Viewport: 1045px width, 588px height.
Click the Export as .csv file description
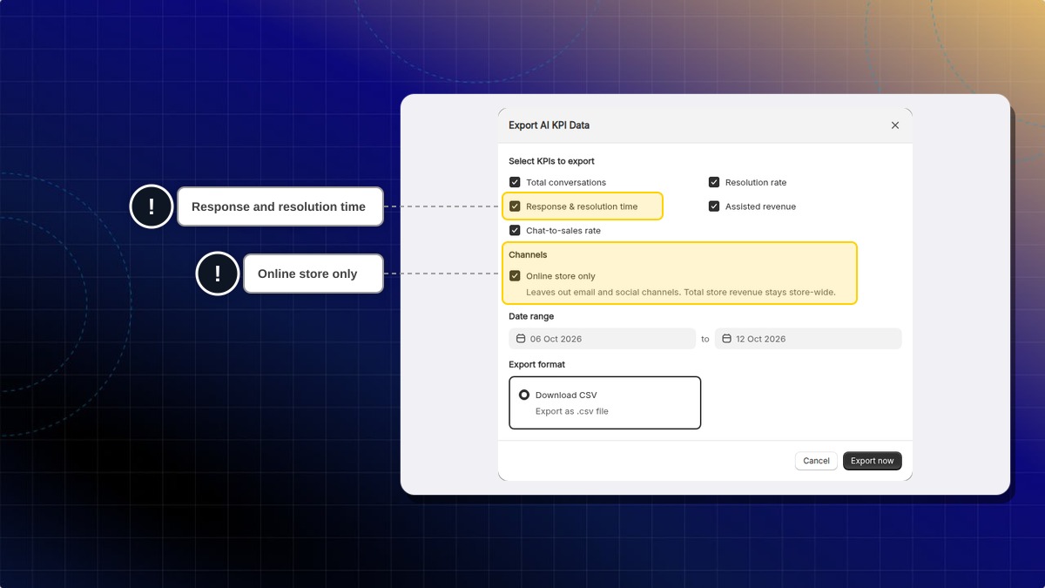click(x=571, y=411)
